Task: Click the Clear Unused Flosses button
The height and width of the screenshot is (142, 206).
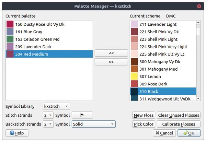Action: 179,115
